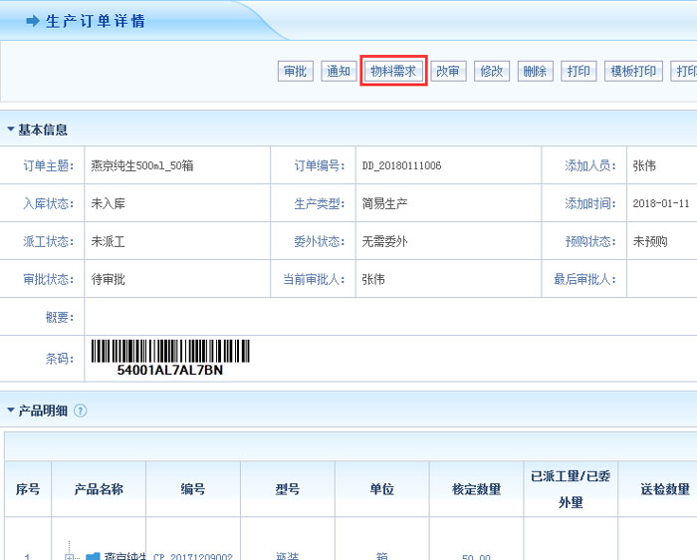Click the arrow icon beside 生产订单详情

click(33, 21)
